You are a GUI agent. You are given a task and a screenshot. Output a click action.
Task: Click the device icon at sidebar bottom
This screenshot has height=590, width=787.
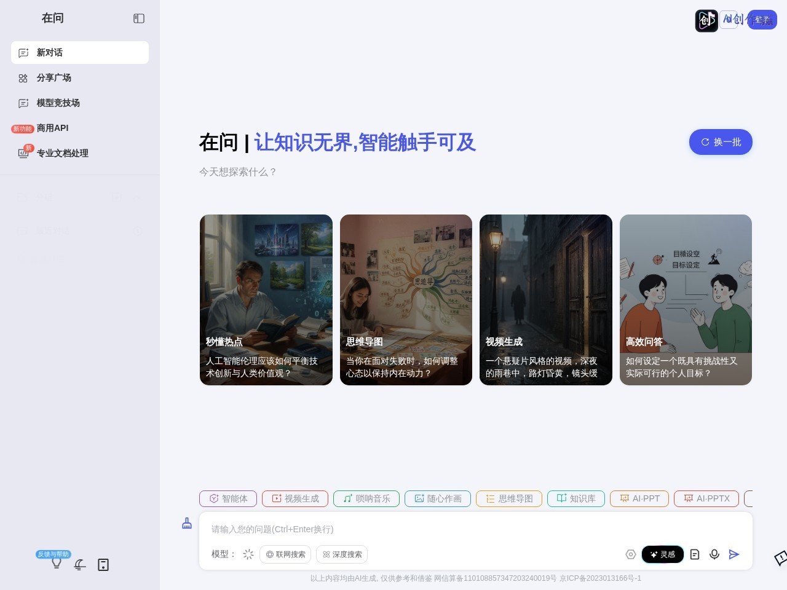[x=103, y=565]
